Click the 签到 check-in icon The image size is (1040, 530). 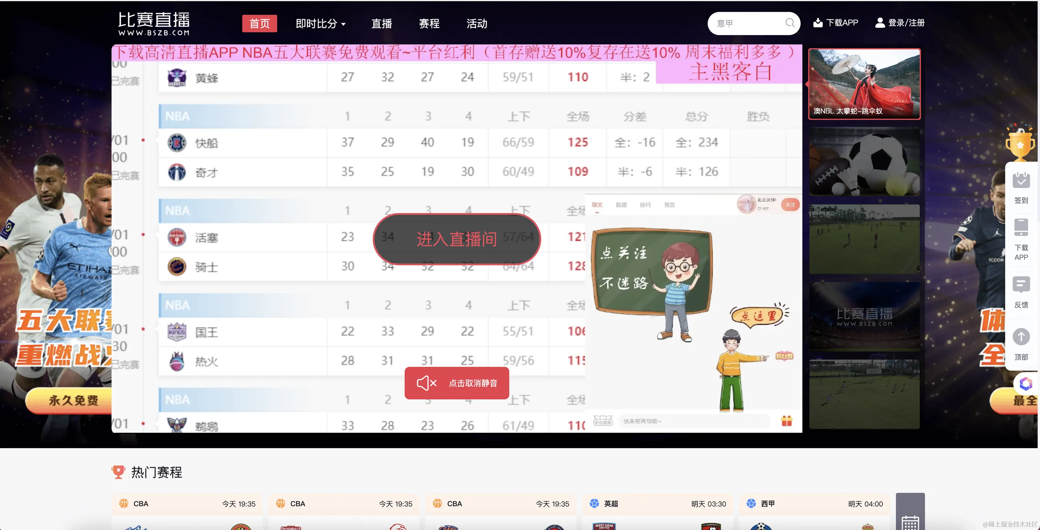click(1021, 180)
